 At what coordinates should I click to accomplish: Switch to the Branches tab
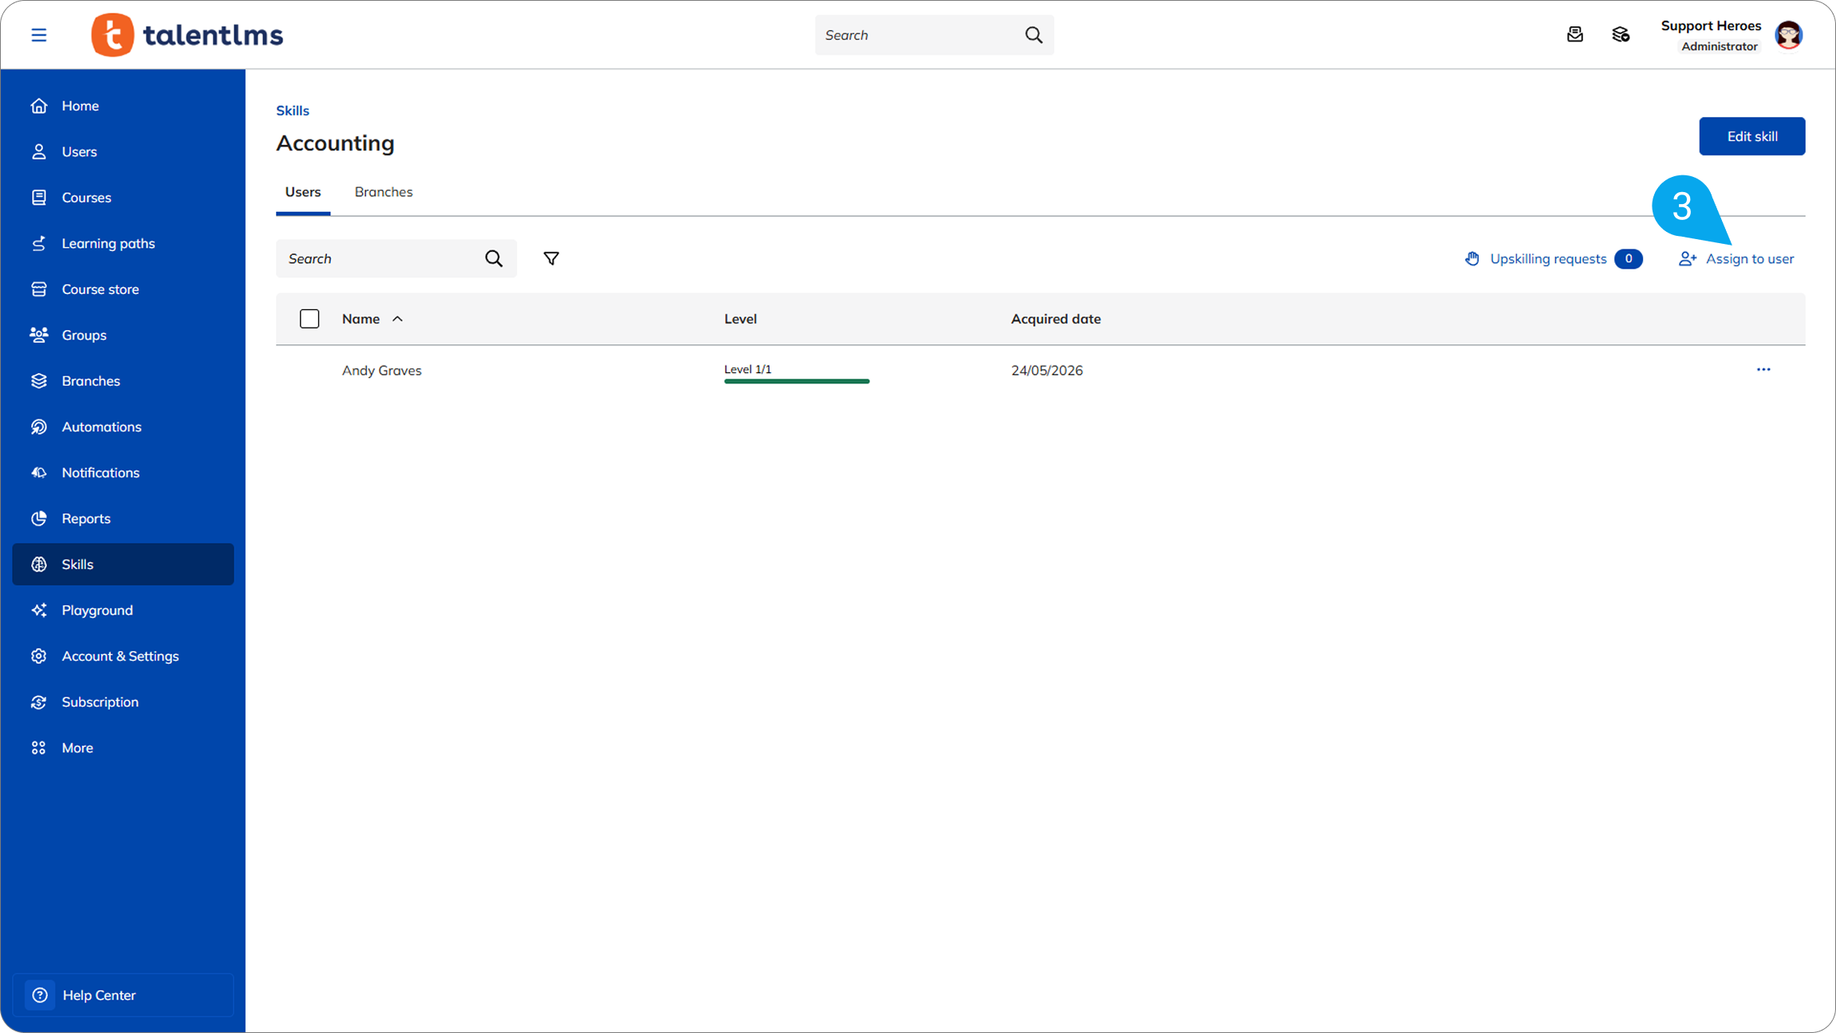tap(384, 192)
